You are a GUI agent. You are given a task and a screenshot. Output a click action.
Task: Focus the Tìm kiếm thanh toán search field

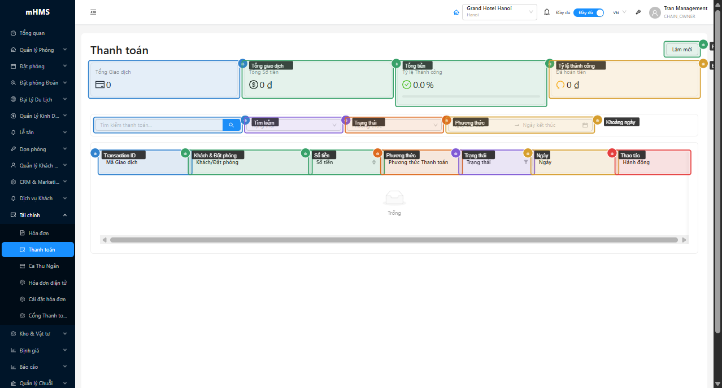159,125
